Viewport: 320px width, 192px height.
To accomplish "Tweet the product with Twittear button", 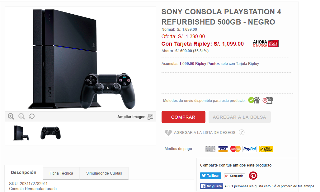I will (210, 176).
